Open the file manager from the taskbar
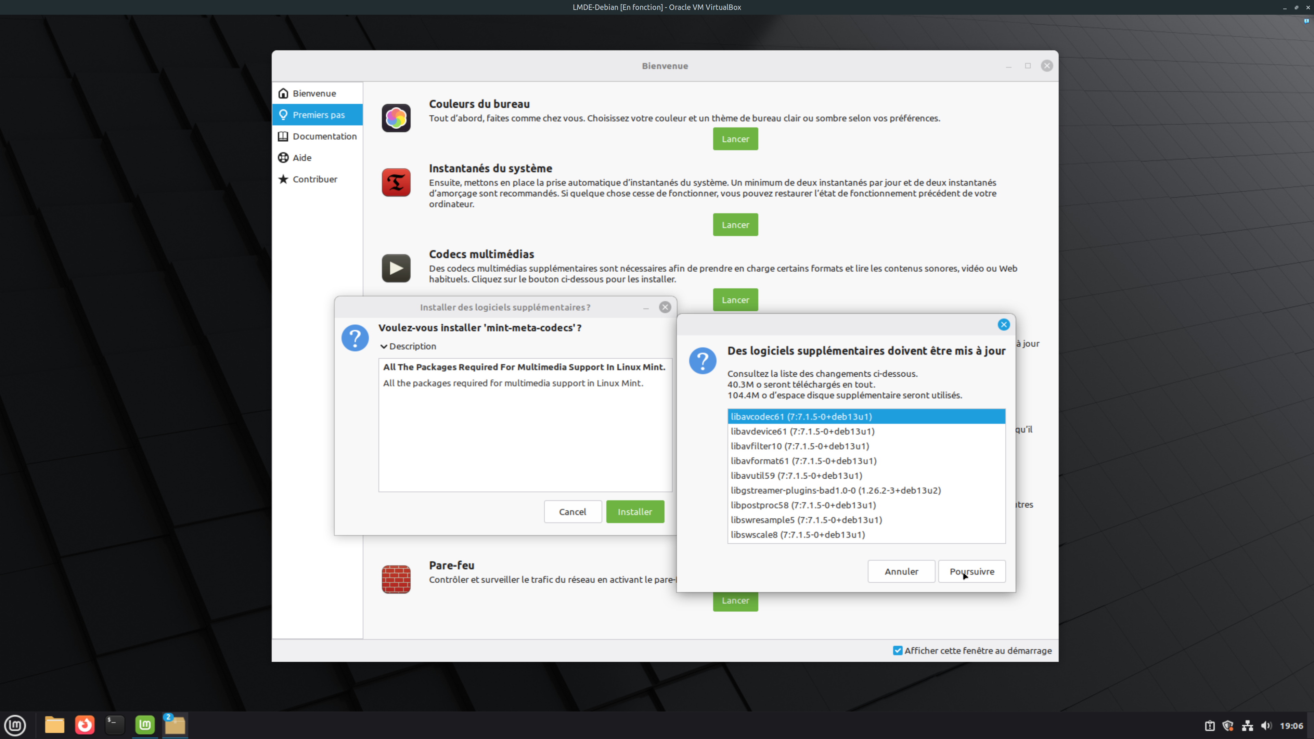 pos(55,725)
